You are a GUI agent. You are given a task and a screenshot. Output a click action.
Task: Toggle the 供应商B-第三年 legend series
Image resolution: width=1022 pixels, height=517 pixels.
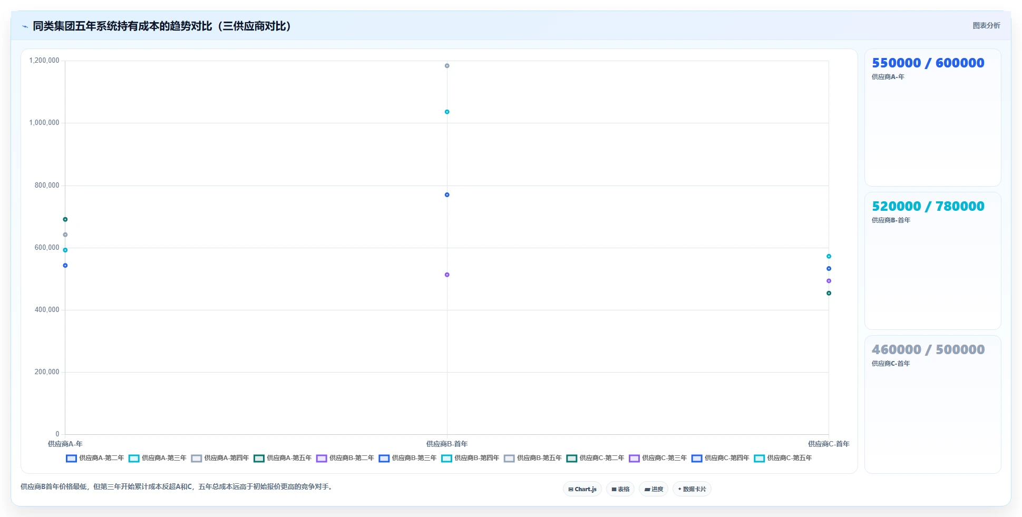tap(408, 458)
